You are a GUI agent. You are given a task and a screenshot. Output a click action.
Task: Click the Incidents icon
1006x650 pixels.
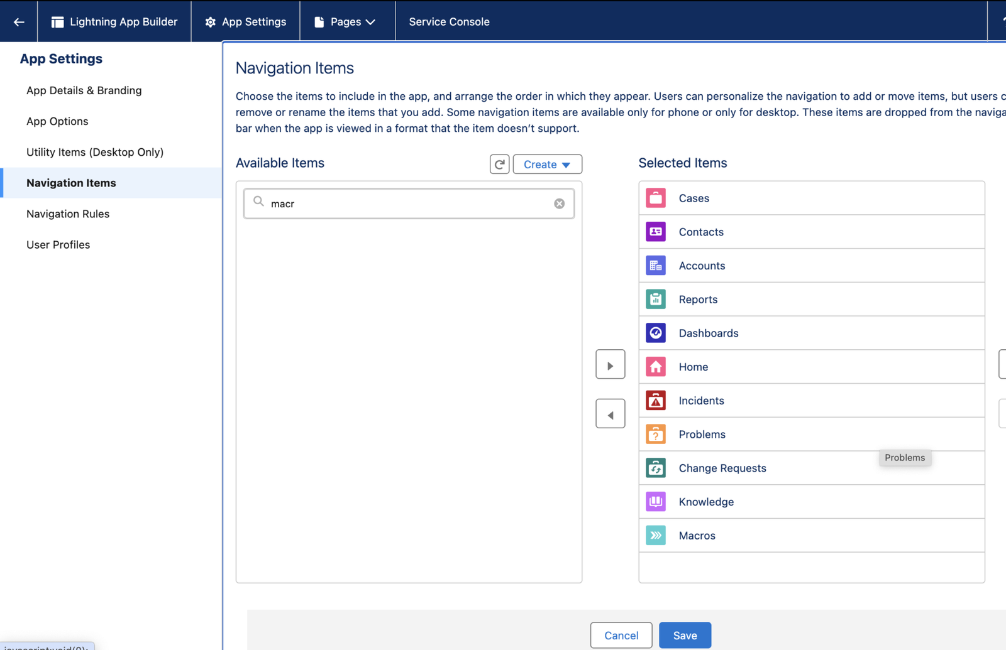pyautogui.click(x=655, y=400)
